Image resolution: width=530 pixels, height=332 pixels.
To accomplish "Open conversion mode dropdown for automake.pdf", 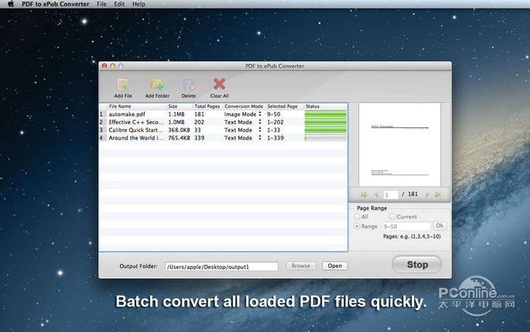I will pyautogui.click(x=260, y=114).
